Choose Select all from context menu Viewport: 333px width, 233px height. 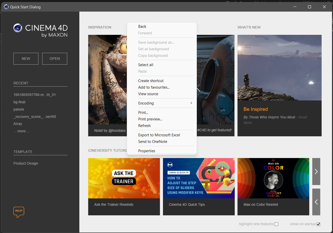(x=146, y=65)
